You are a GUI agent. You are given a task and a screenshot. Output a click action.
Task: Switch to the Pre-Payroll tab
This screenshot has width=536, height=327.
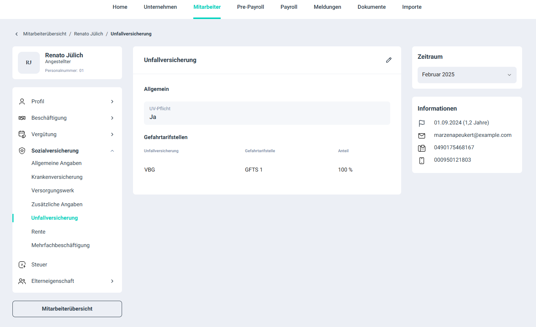coord(250,7)
